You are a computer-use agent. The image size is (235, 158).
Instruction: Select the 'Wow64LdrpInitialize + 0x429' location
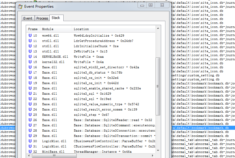pos(99,35)
